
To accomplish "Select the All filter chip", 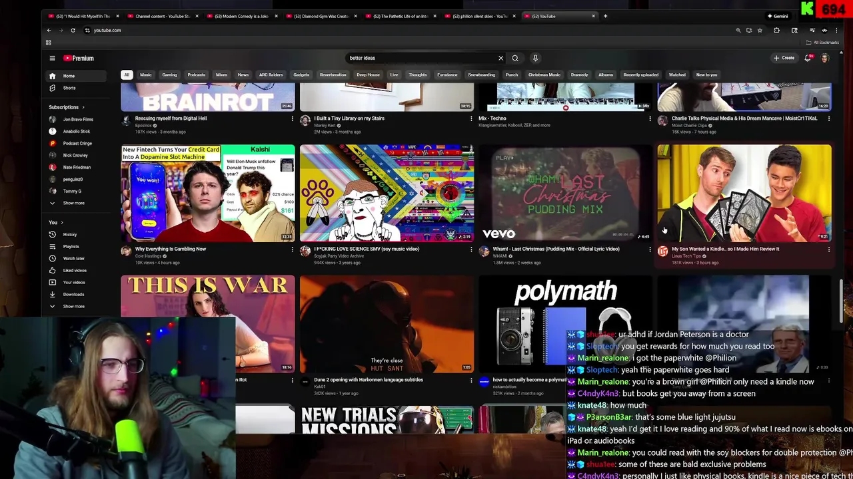I will [127, 75].
